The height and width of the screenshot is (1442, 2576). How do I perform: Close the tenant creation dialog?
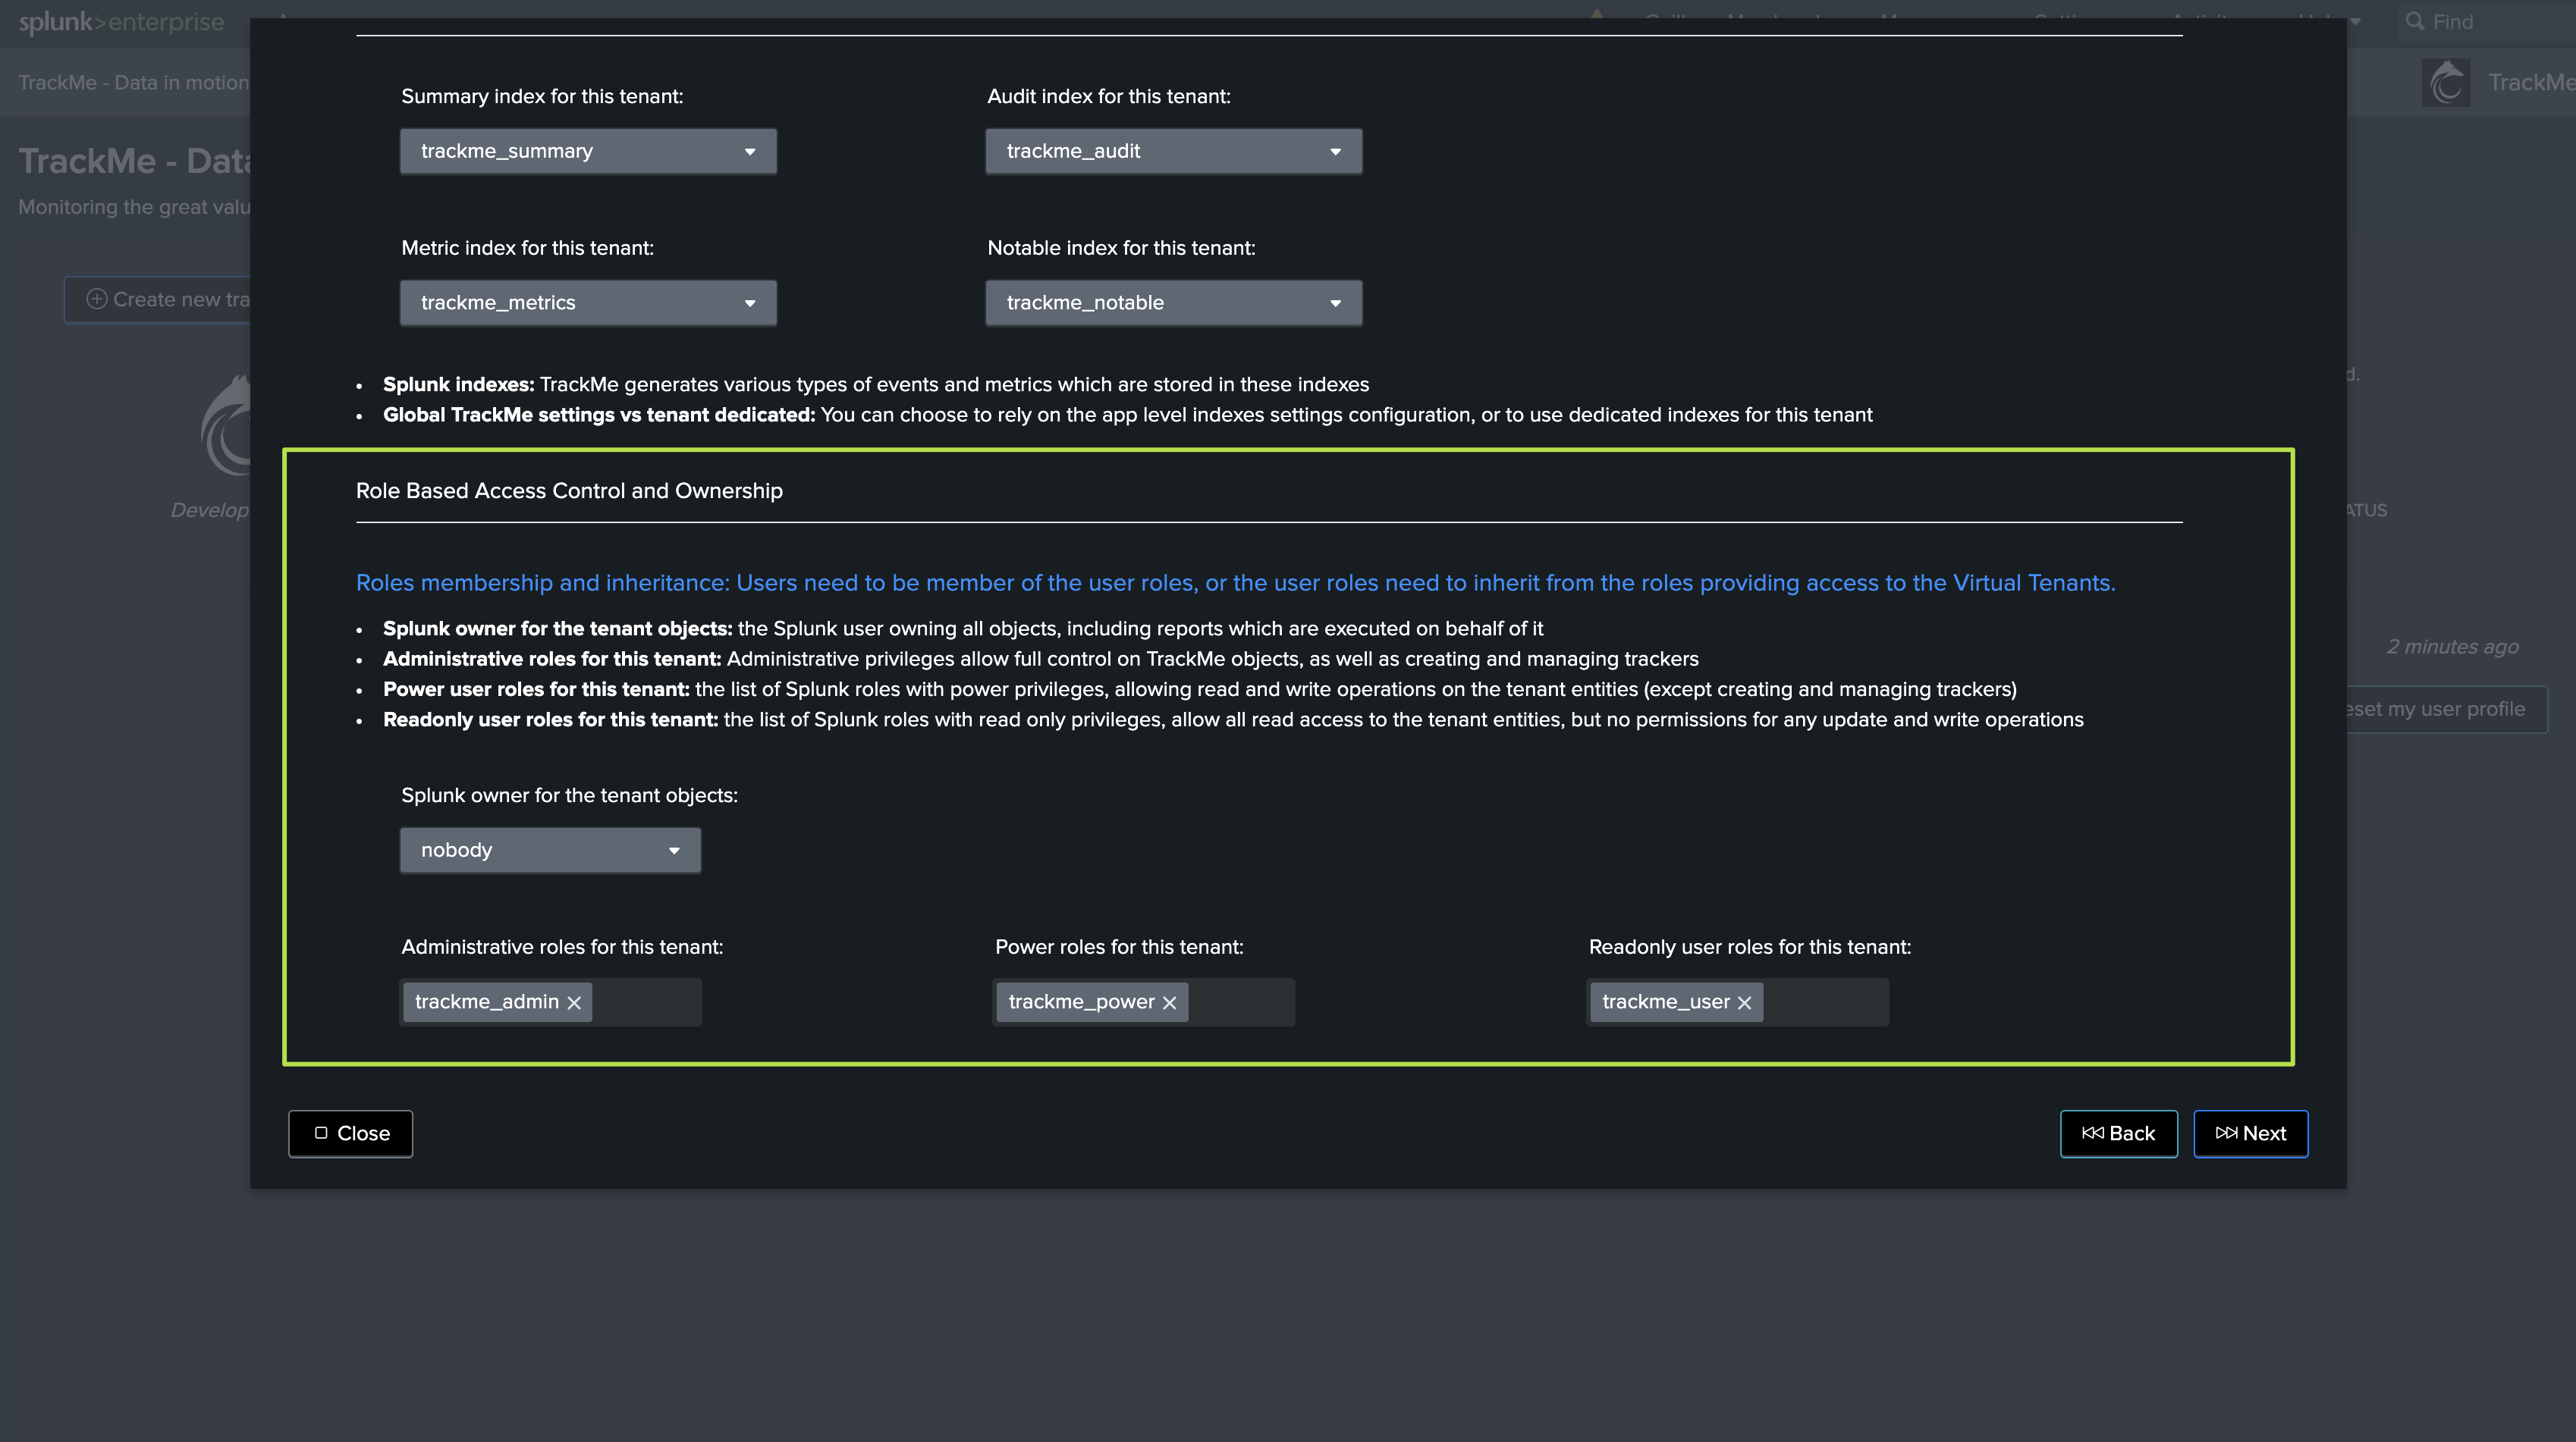click(x=350, y=1133)
